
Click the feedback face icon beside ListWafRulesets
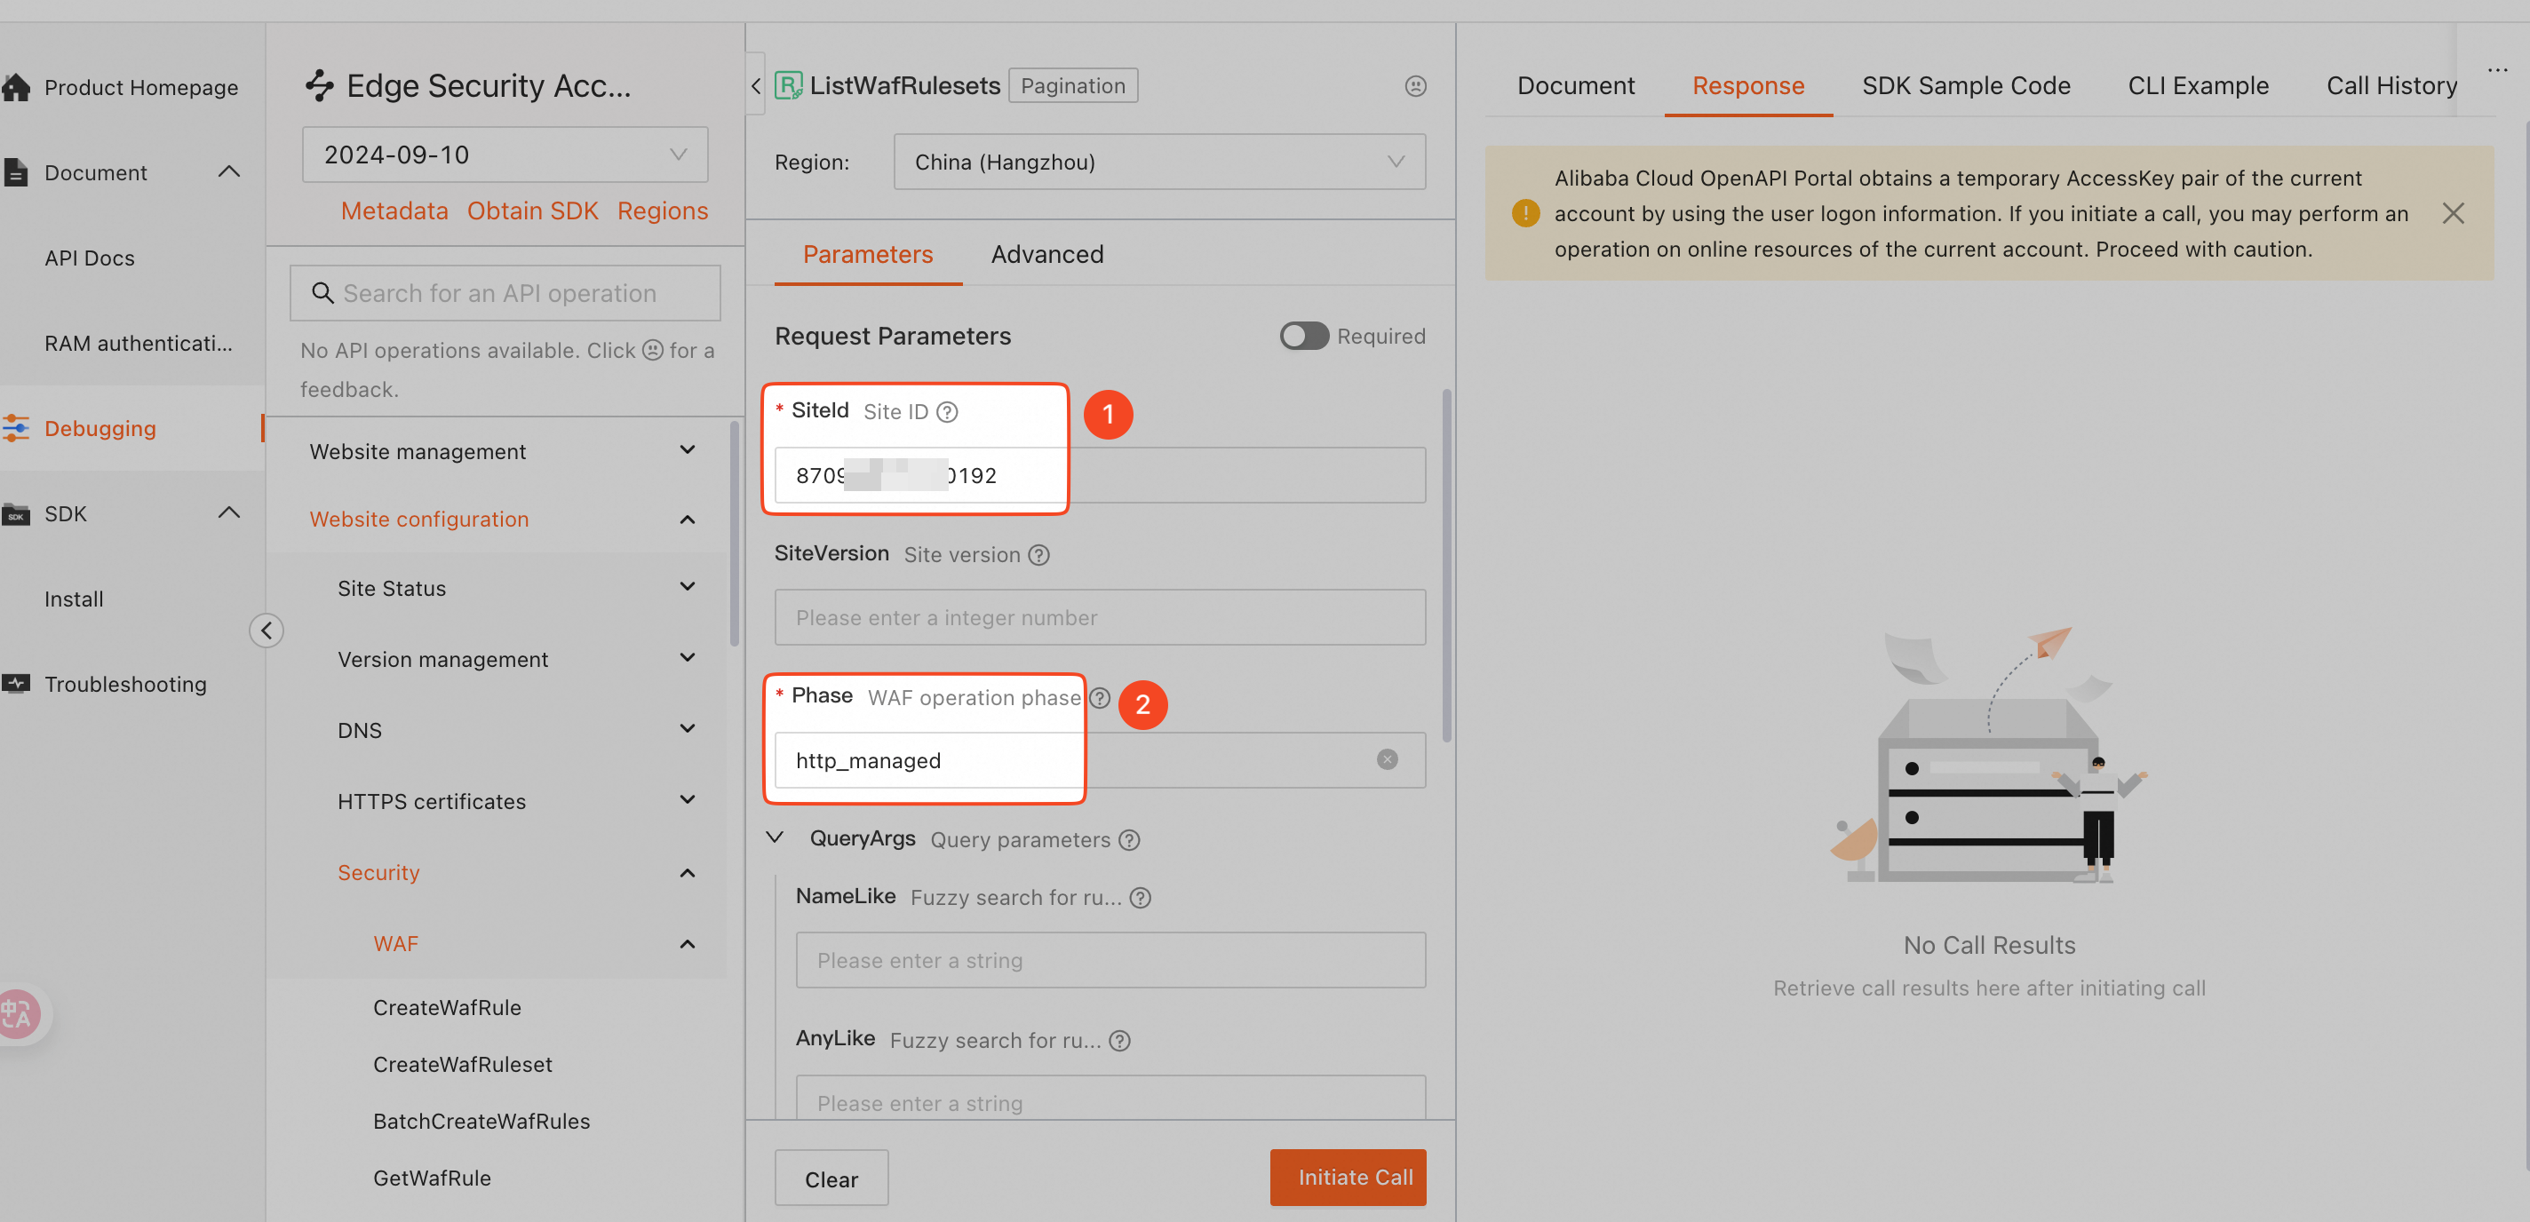point(1415,86)
